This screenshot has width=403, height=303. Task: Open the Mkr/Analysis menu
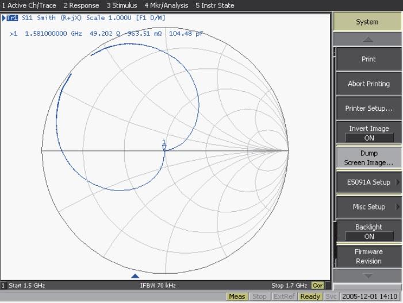tap(166, 5)
